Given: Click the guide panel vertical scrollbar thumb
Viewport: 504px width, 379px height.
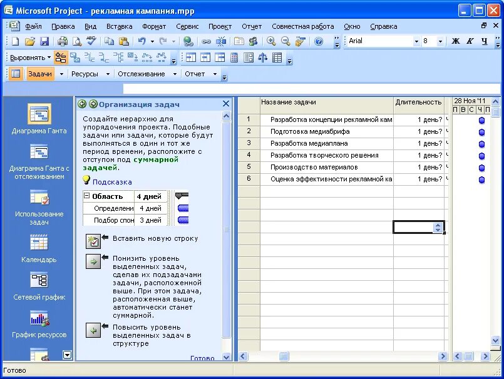Looking at the screenshot, I should coord(226,230).
